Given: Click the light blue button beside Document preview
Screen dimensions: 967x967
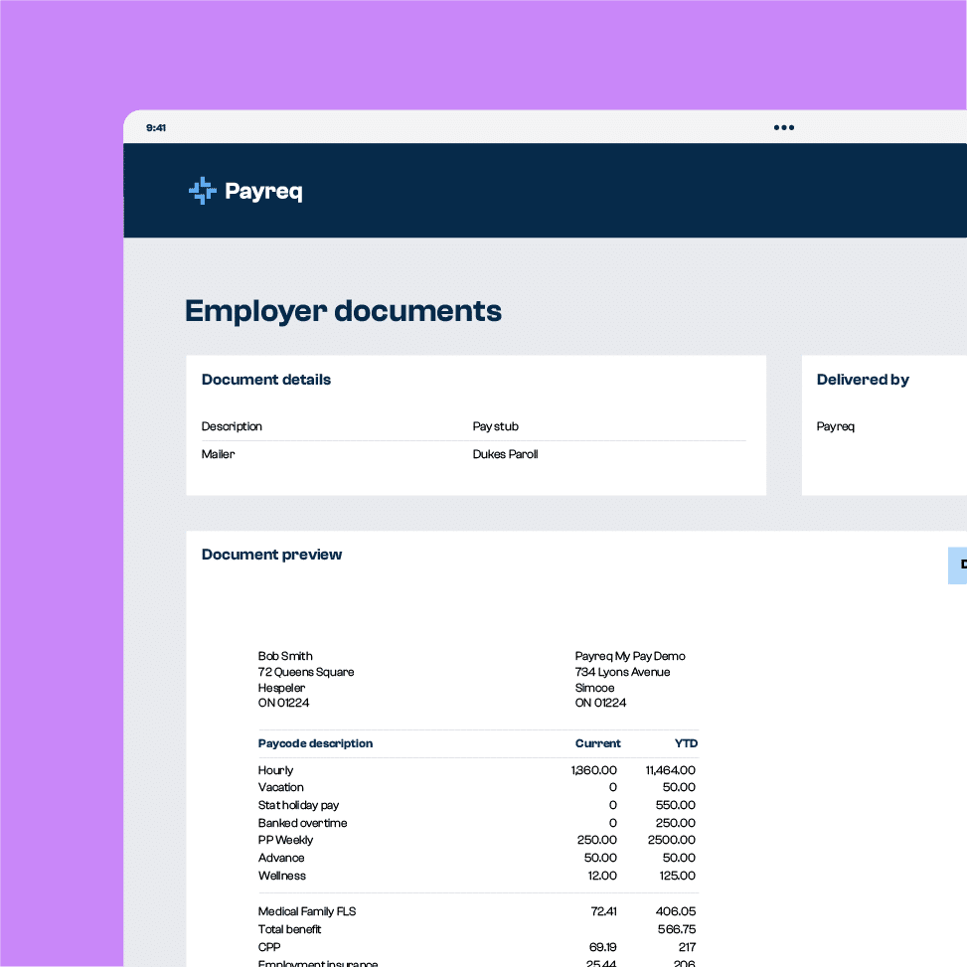Looking at the screenshot, I should coord(957,564).
